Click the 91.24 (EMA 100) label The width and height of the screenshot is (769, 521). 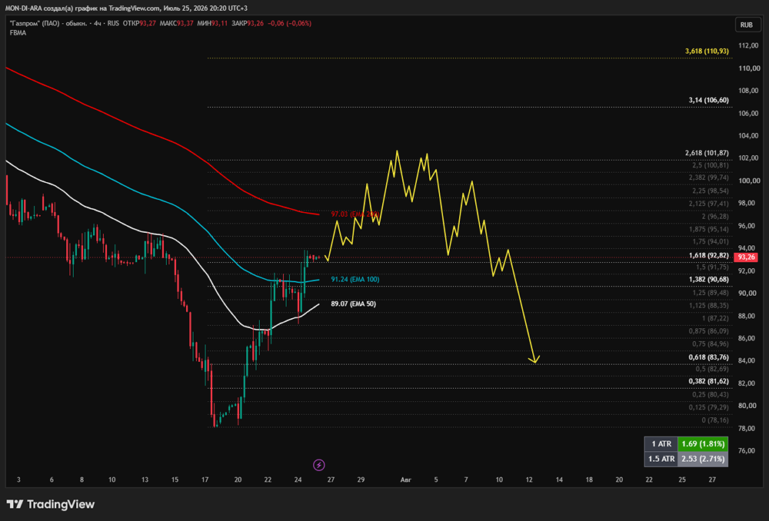[x=355, y=280]
